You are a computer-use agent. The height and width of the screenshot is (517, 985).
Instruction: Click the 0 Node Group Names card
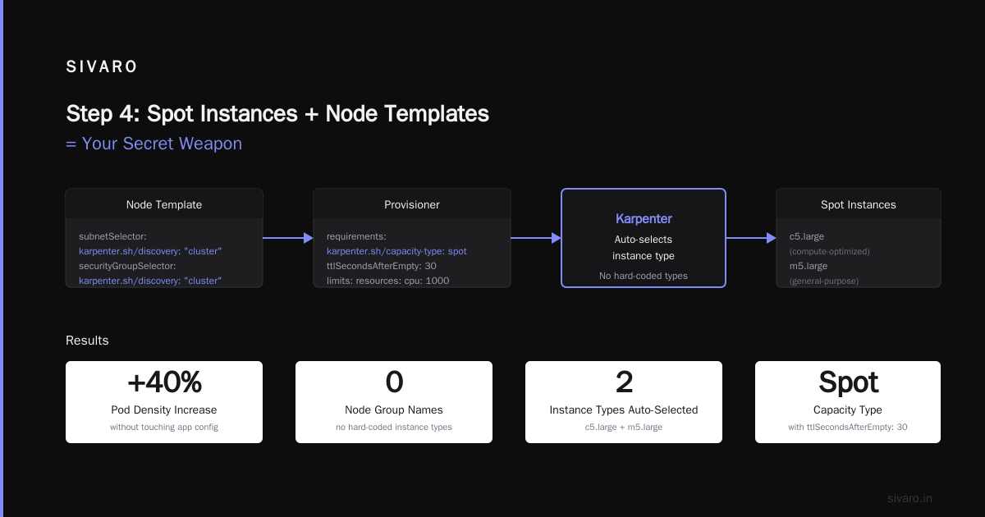394,402
